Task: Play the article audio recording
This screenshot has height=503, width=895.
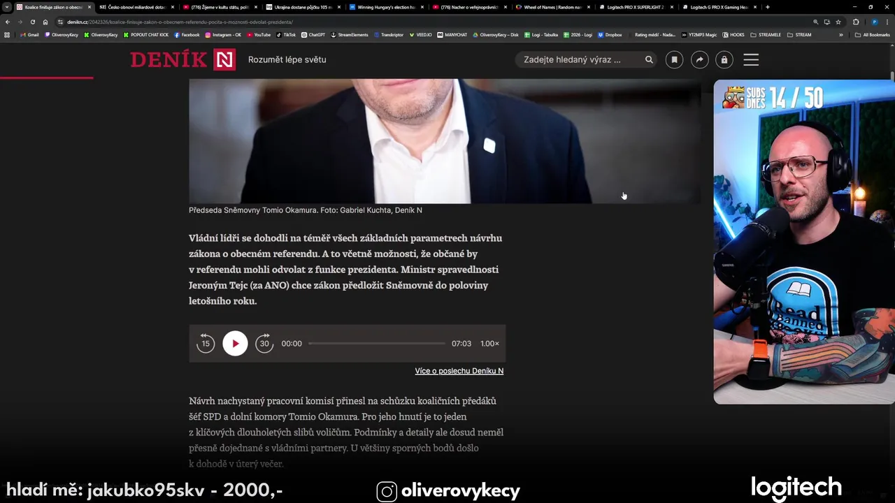Action: 235,344
